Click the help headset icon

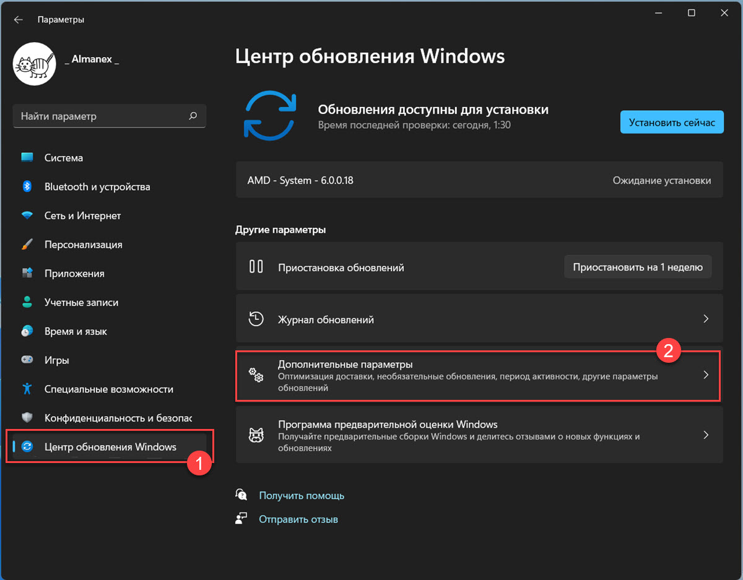[241, 495]
